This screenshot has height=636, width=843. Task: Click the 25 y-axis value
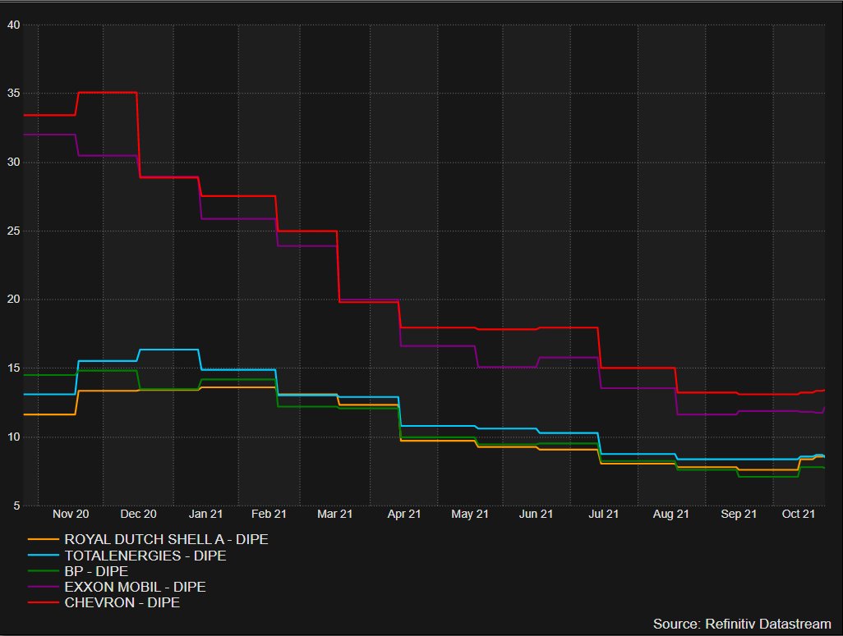[13, 231]
